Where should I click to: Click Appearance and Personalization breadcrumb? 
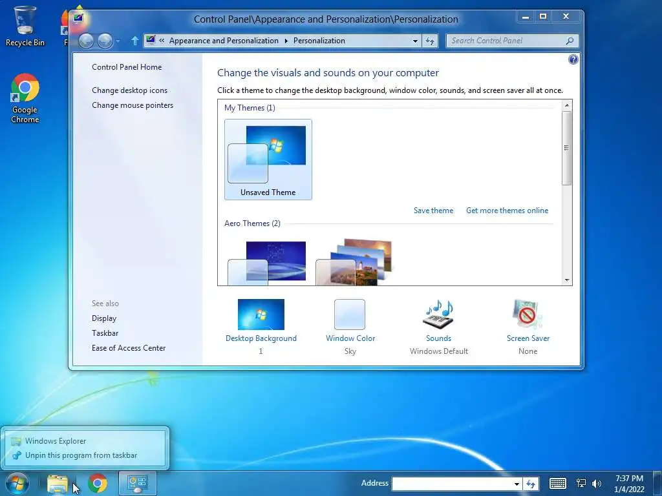tap(224, 41)
